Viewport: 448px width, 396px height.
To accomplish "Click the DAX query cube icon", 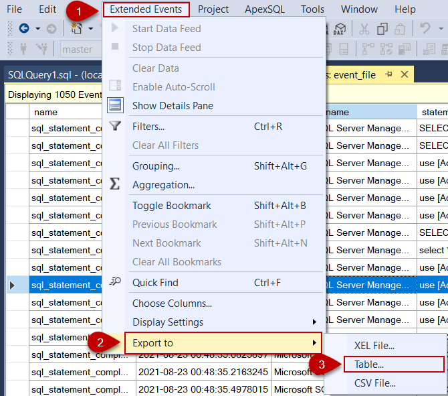I will [x=340, y=29].
